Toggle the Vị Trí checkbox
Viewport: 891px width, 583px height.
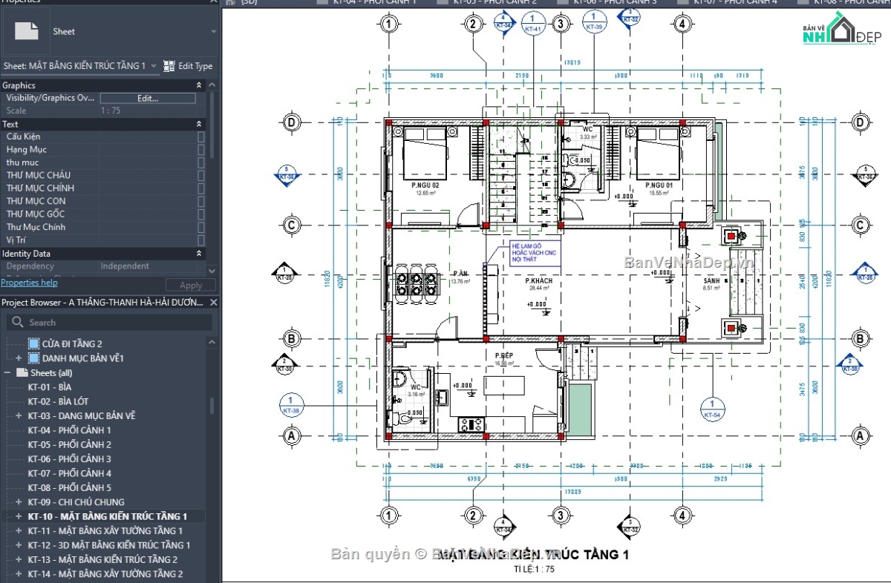point(201,240)
